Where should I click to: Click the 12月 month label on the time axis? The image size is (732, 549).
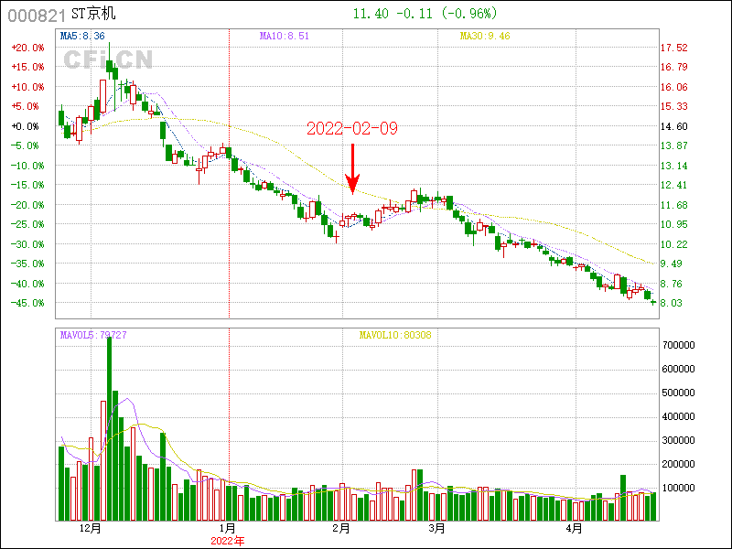coord(90,529)
